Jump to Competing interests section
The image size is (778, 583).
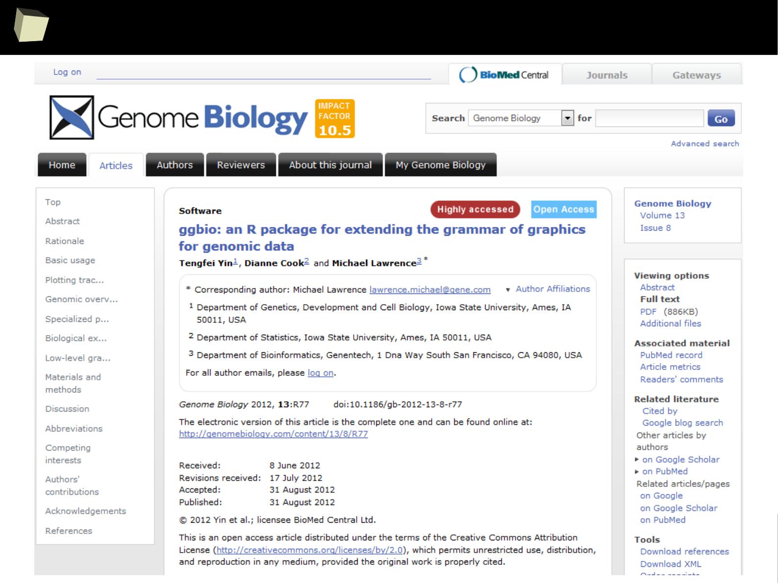pyautogui.click(x=68, y=454)
